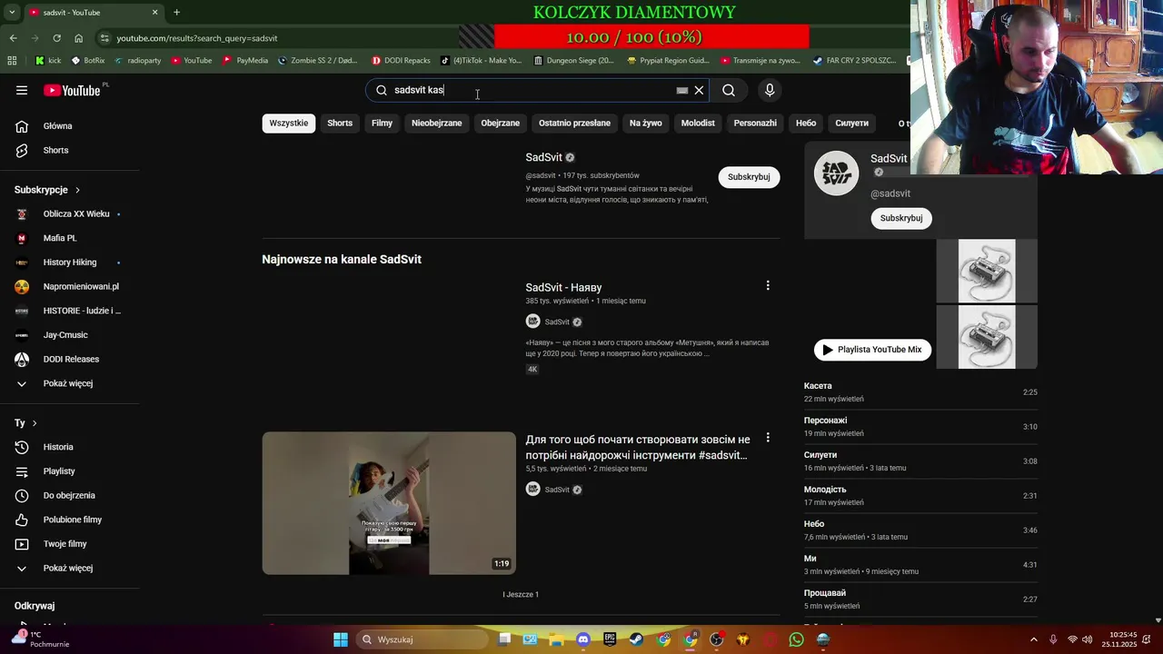Screen dimensions: 1163x654
Task: Play the track Касета
Action: [x=920, y=392]
